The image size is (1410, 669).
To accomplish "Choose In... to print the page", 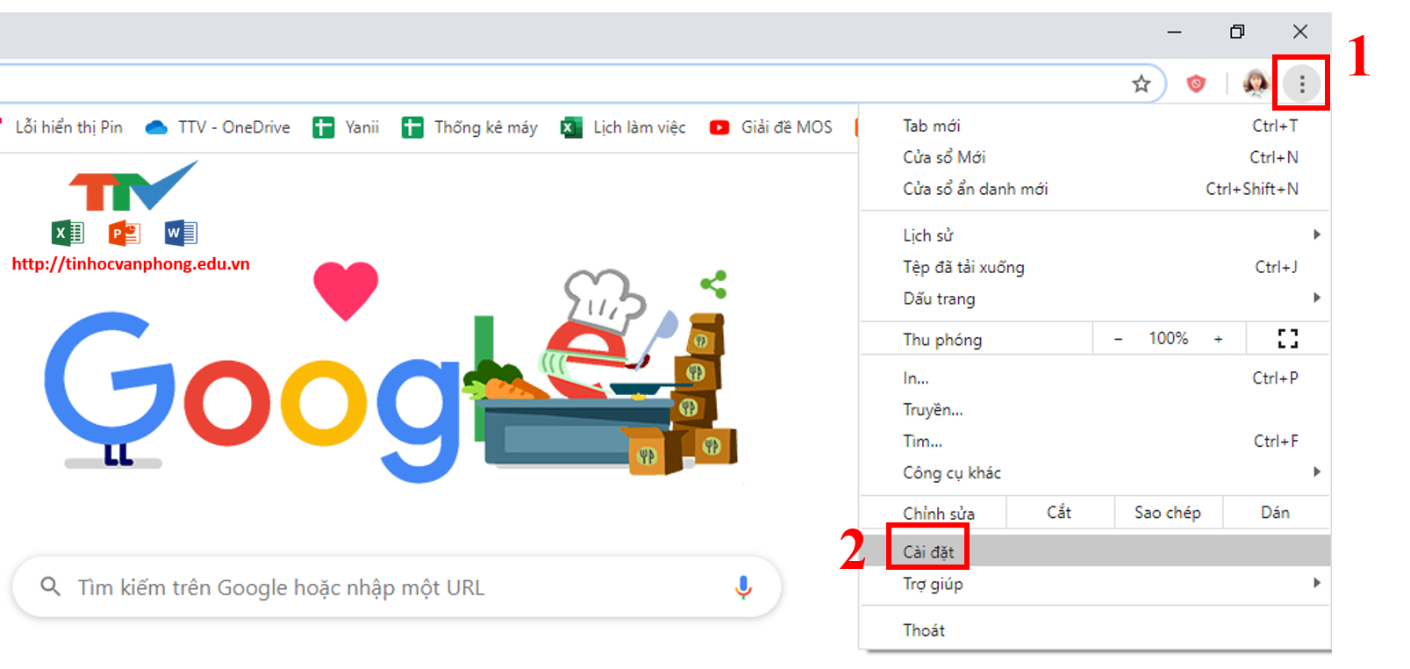I will [x=1095, y=378].
